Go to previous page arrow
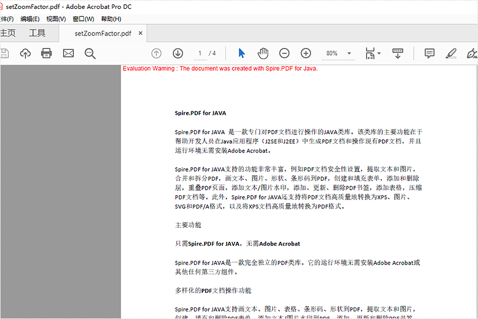The image size is (478, 319). click(156, 53)
